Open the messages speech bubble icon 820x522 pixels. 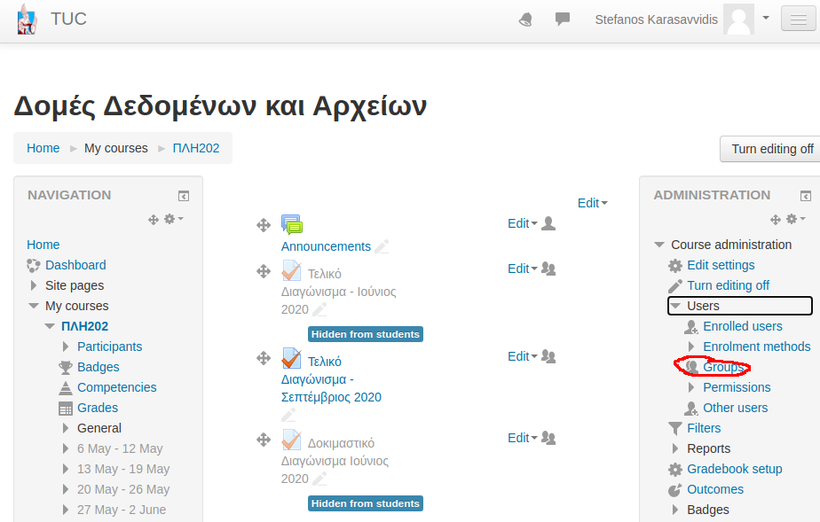click(562, 19)
